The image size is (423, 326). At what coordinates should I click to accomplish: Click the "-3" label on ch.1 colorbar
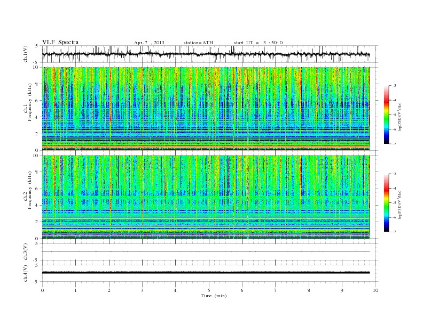(x=394, y=86)
